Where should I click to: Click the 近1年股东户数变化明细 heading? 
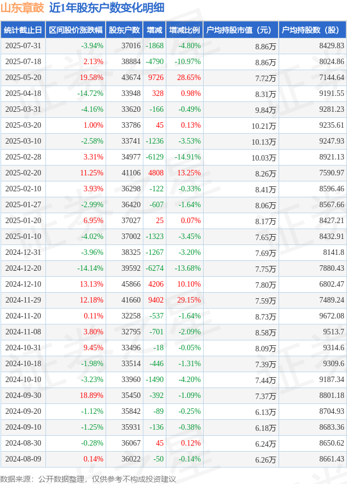(107, 8)
